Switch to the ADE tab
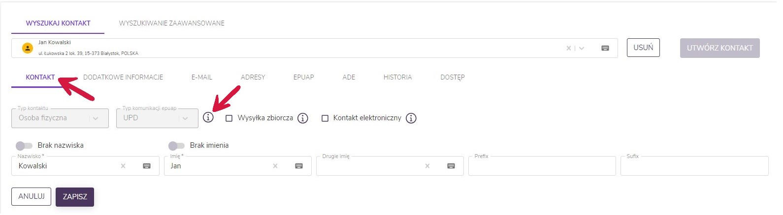The image size is (783, 215). click(349, 77)
